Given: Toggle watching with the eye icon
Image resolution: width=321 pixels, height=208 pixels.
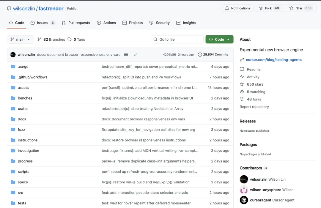Looking at the screenshot, I should pyautogui.click(x=242, y=92).
